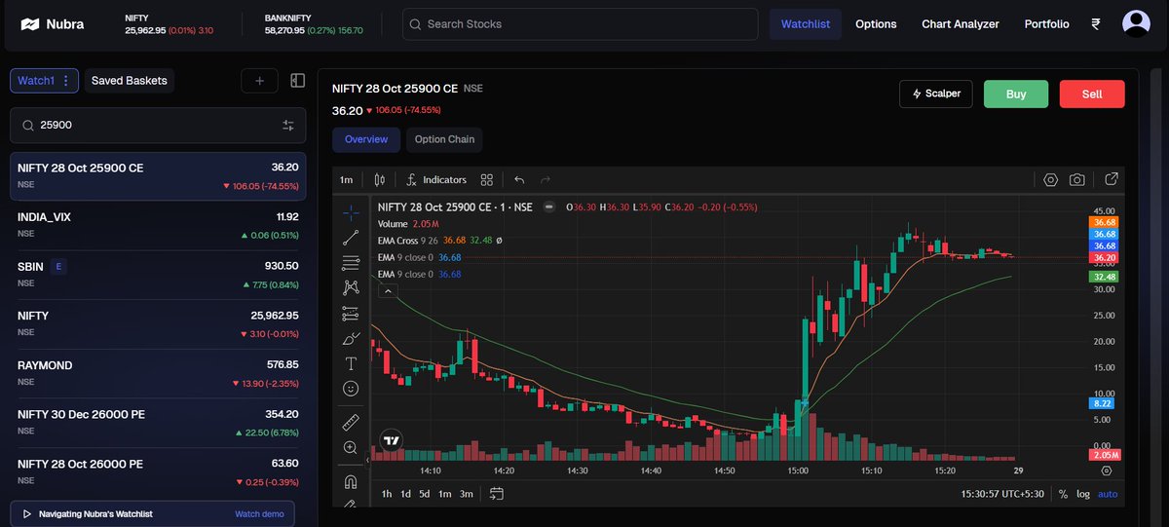Open the indicator templates grid
This screenshot has width=1169, height=527.
487,179
